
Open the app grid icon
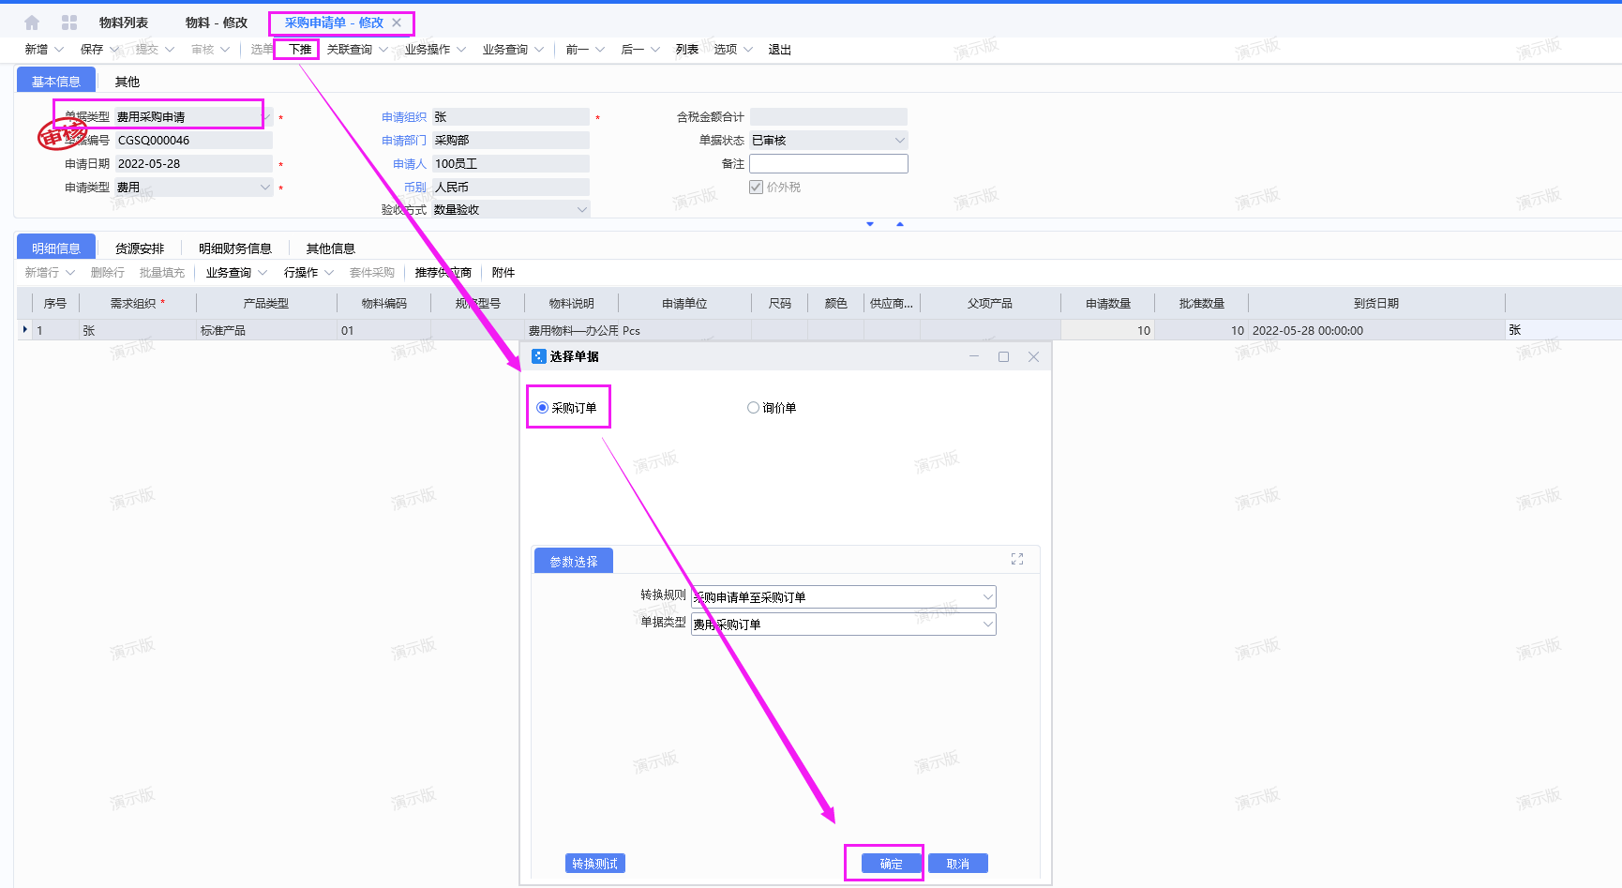[69, 23]
